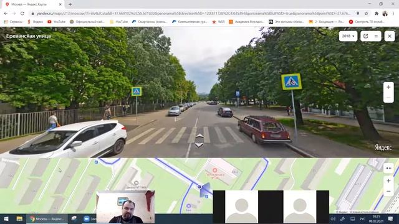Click the presenter's webcam video thumbnail
This screenshot has height=224, width=399.
coord(125,207)
